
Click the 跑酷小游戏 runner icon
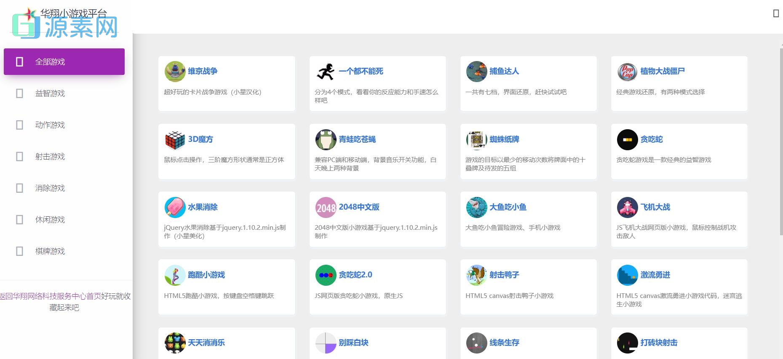pos(175,275)
